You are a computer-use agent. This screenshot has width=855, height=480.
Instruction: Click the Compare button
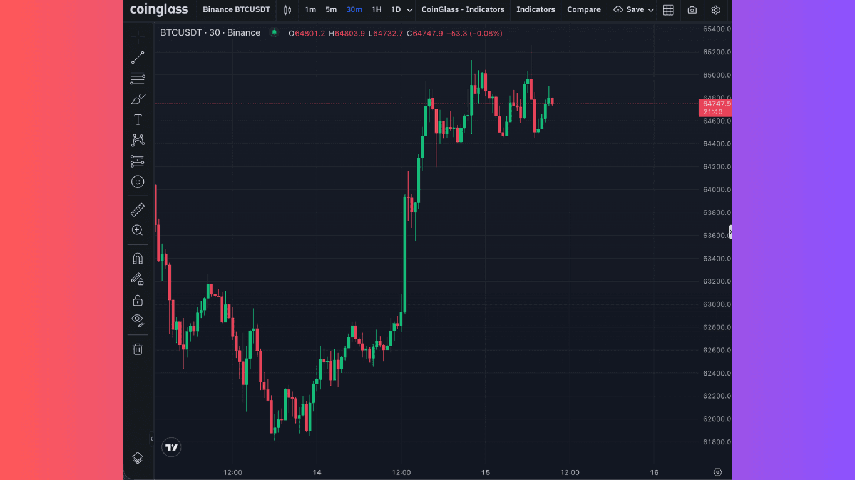coord(583,9)
